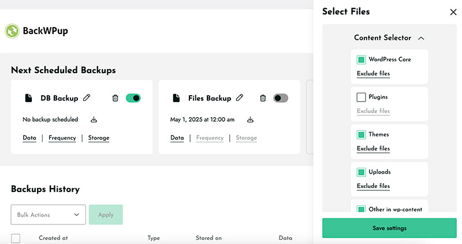Open the Bulk Actions dropdown
Image resolution: width=462 pixels, height=244 pixels.
point(49,215)
